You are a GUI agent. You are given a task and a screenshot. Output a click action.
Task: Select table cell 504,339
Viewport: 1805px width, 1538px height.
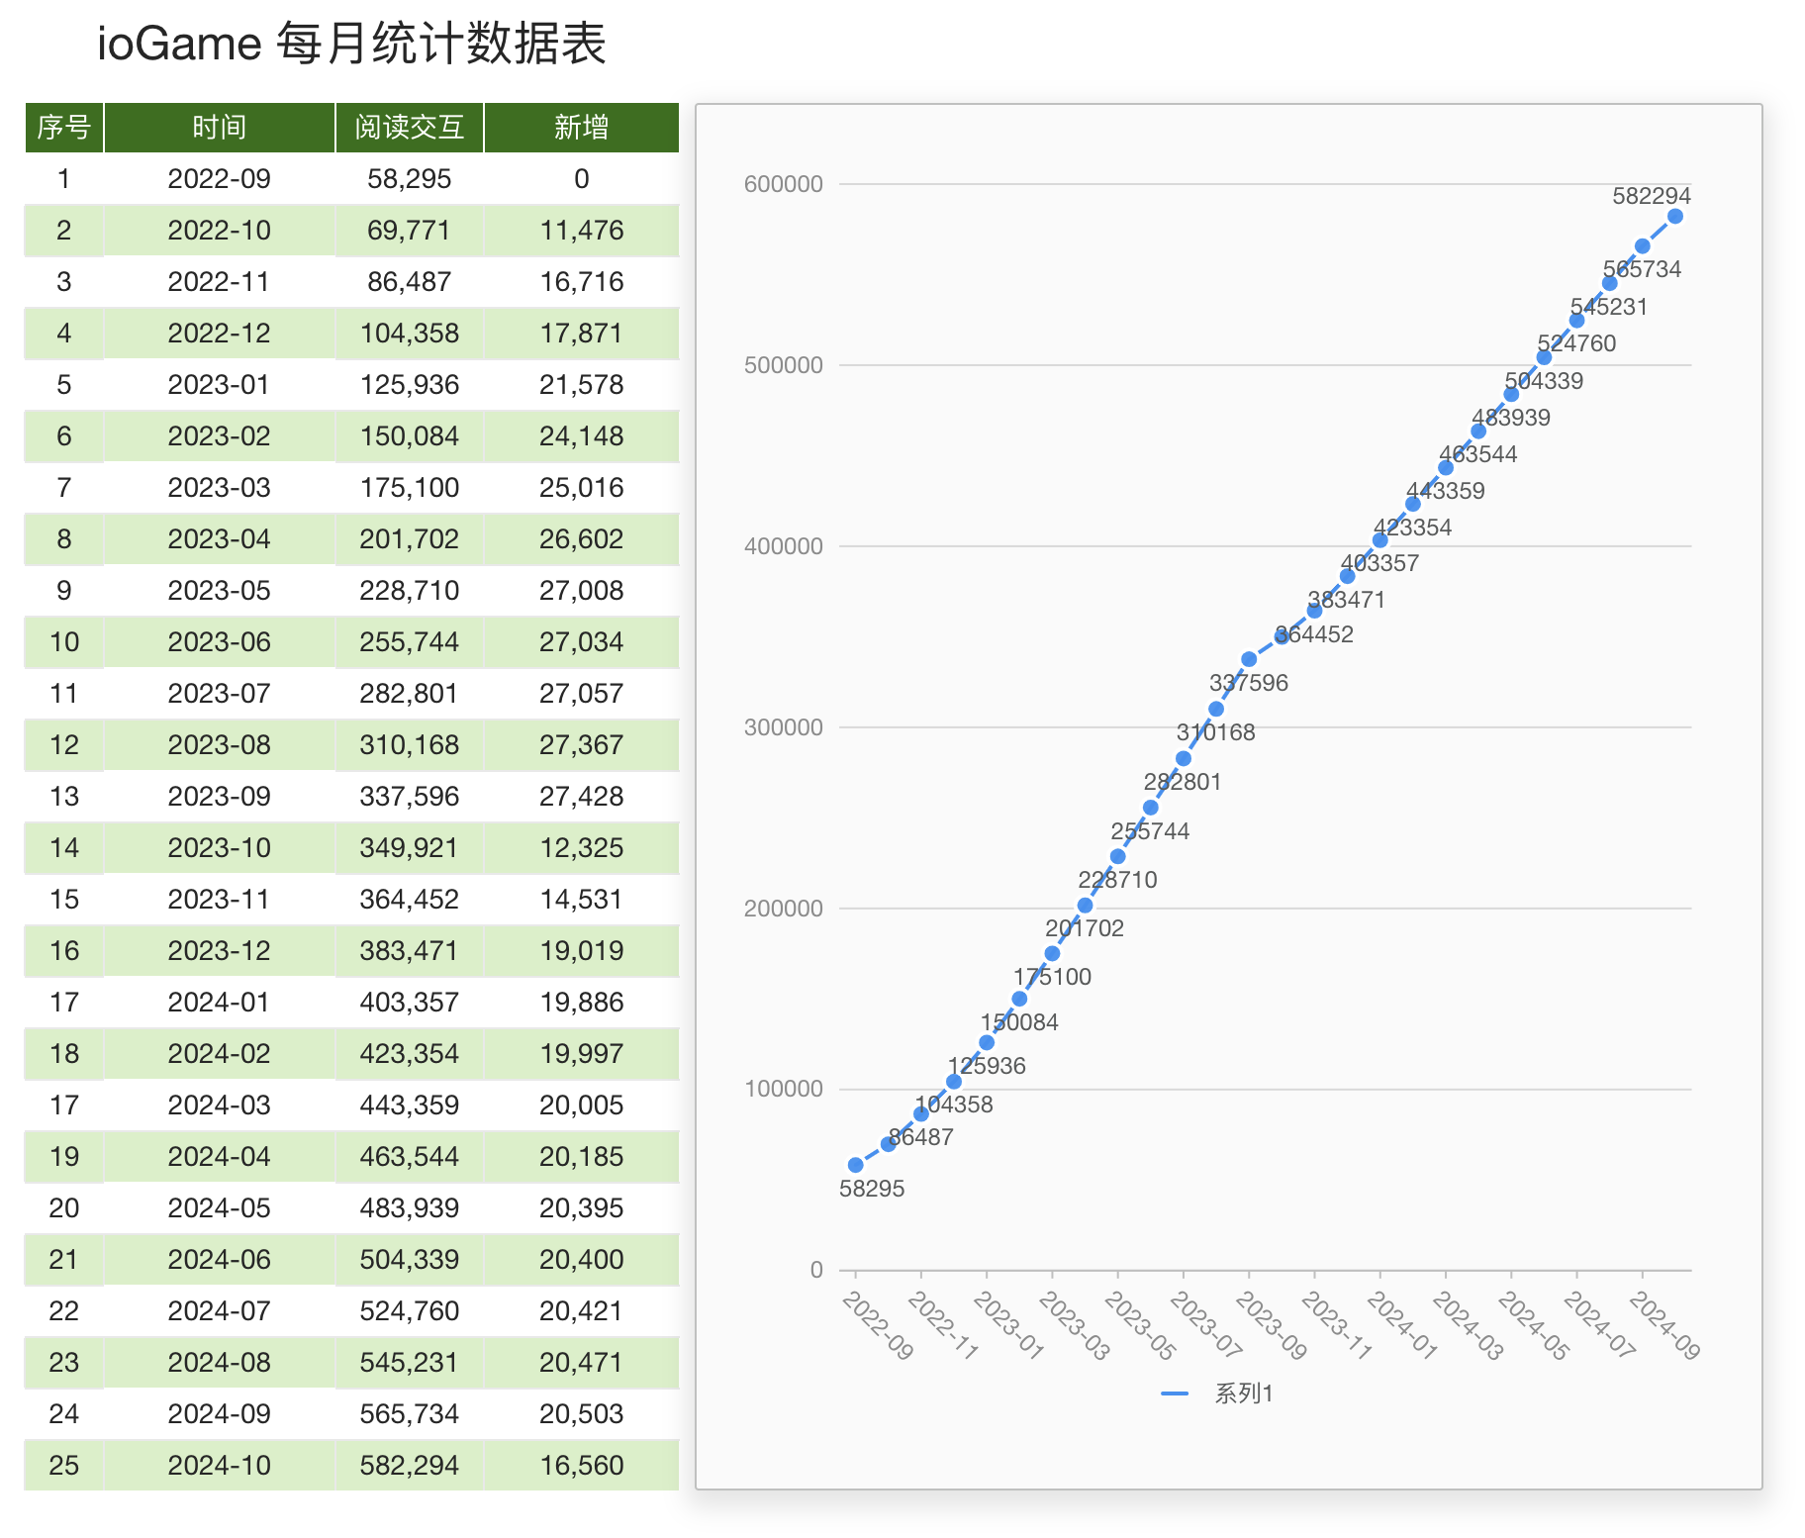(x=410, y=1260)
